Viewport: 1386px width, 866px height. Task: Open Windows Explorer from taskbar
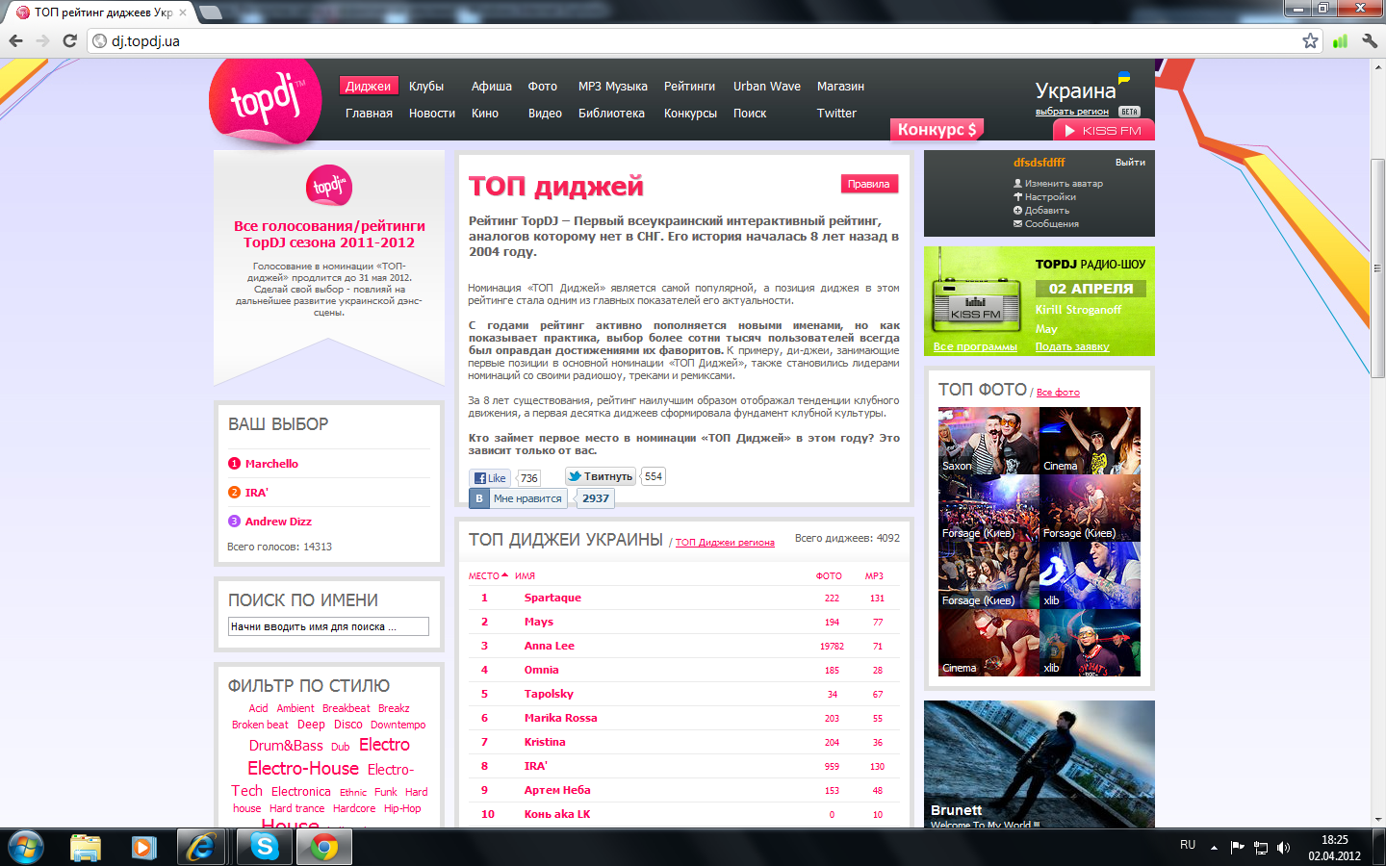pyautogui.click(x=86, y=847)
